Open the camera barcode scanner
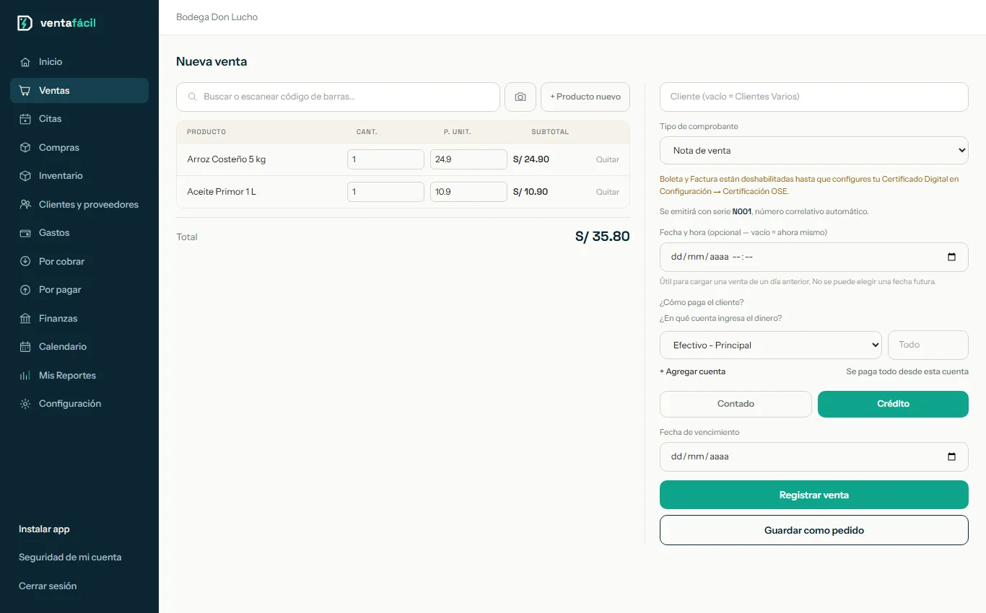Screen dimensions: 986x613 [520, 97]
